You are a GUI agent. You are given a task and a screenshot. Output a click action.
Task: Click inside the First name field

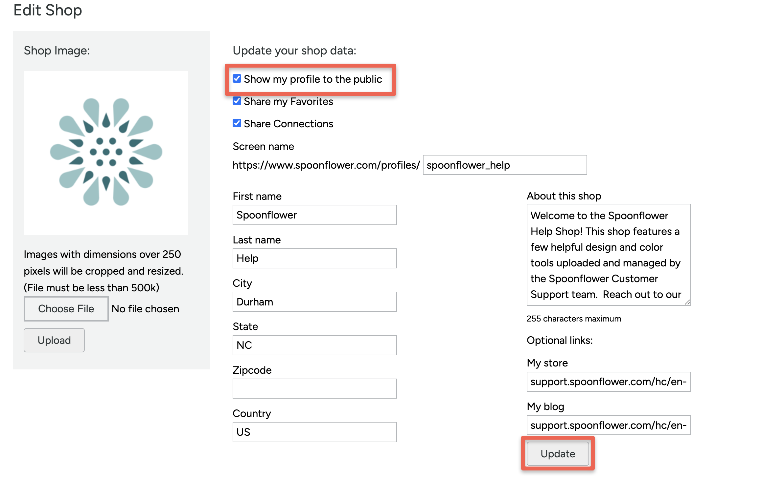pyautogui.click(x=314, y=215)
